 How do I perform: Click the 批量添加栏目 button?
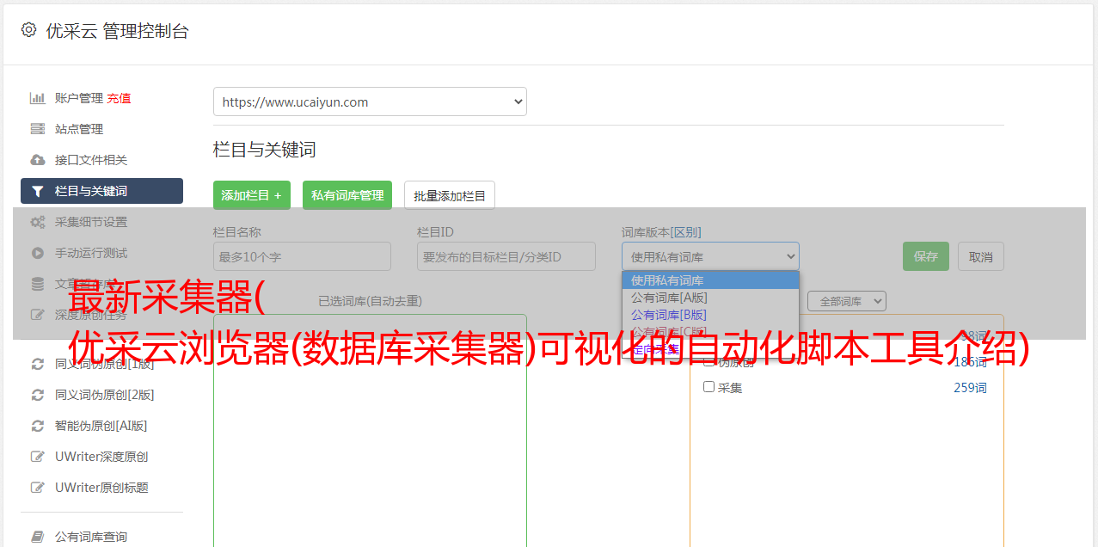(x=450, y=195)
